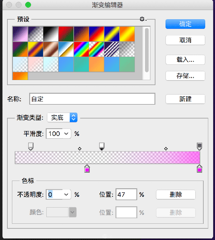
Task: Click the 取消 (Cancel) button
Action: pyautogui.click(x=185, y=40)
